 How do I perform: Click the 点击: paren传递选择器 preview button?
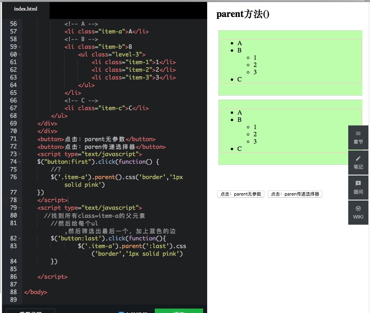pyautogui.click(x=295, y=194)
